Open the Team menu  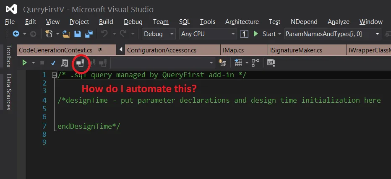click(x=161, y=22)
